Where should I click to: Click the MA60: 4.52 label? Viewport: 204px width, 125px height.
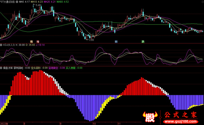click(63, 2)
